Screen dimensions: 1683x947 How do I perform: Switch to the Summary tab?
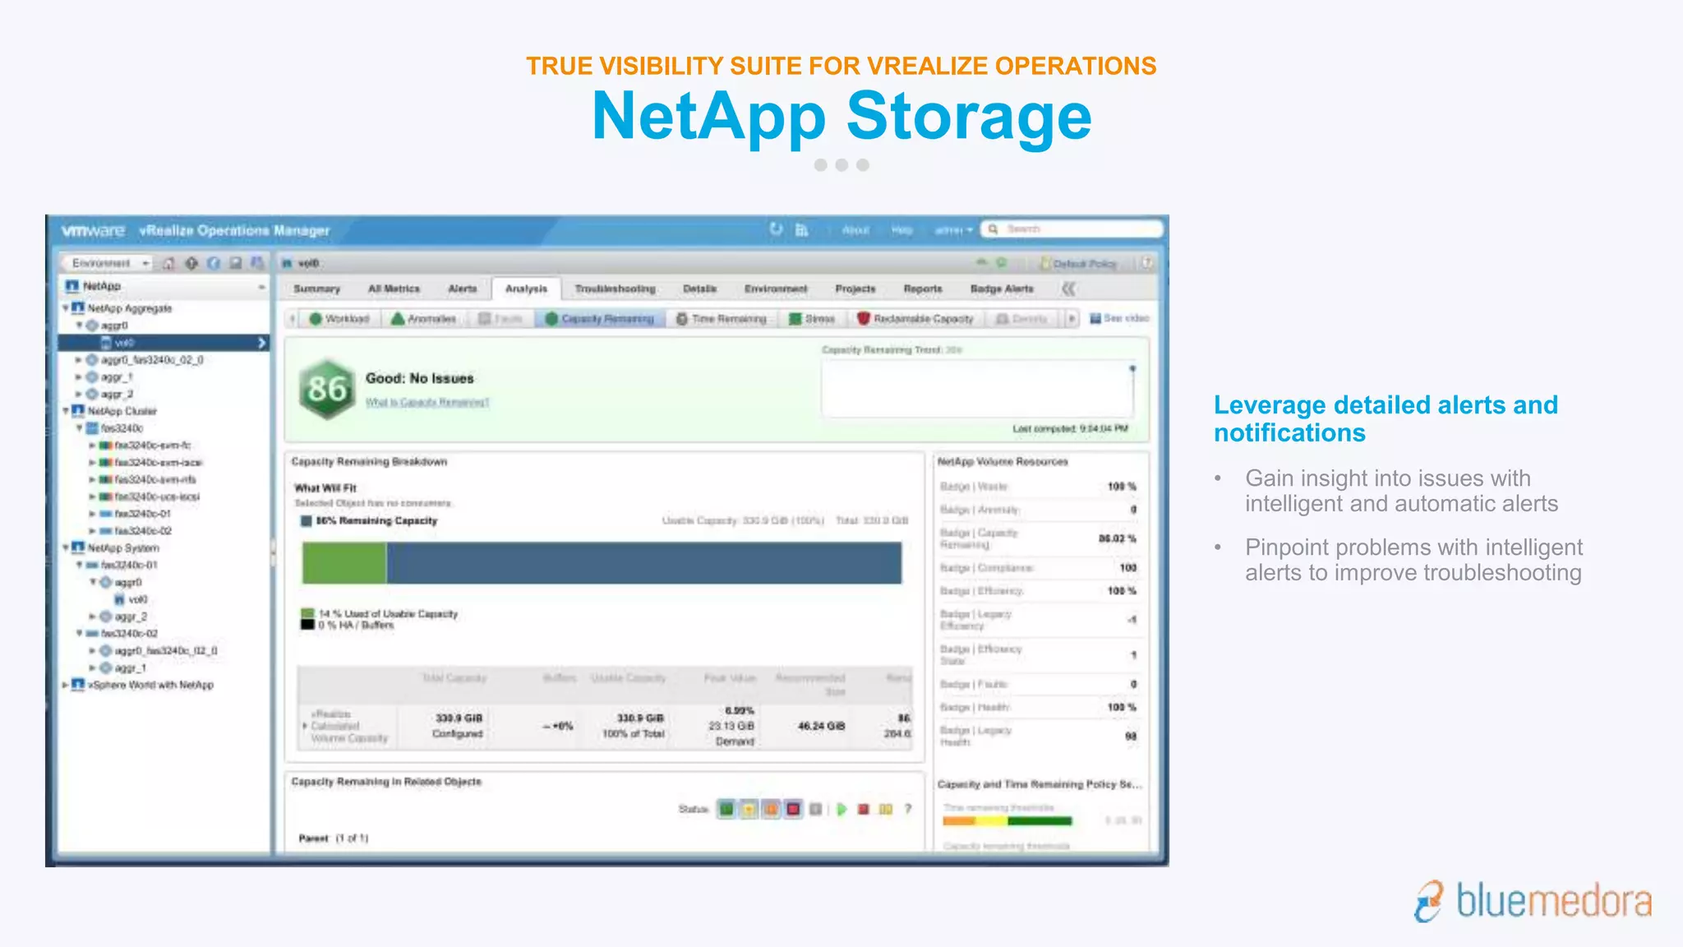pos(316,289)
